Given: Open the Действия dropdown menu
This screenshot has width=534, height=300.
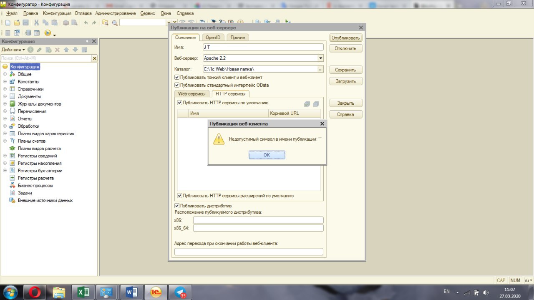Looking at the screenshot, I should point(13,50).
